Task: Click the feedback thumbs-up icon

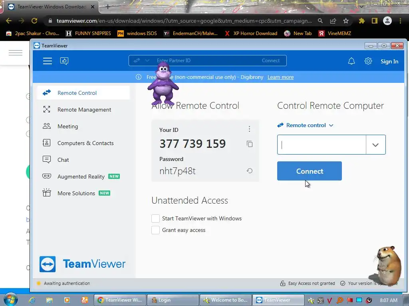Action: point(64,61)
